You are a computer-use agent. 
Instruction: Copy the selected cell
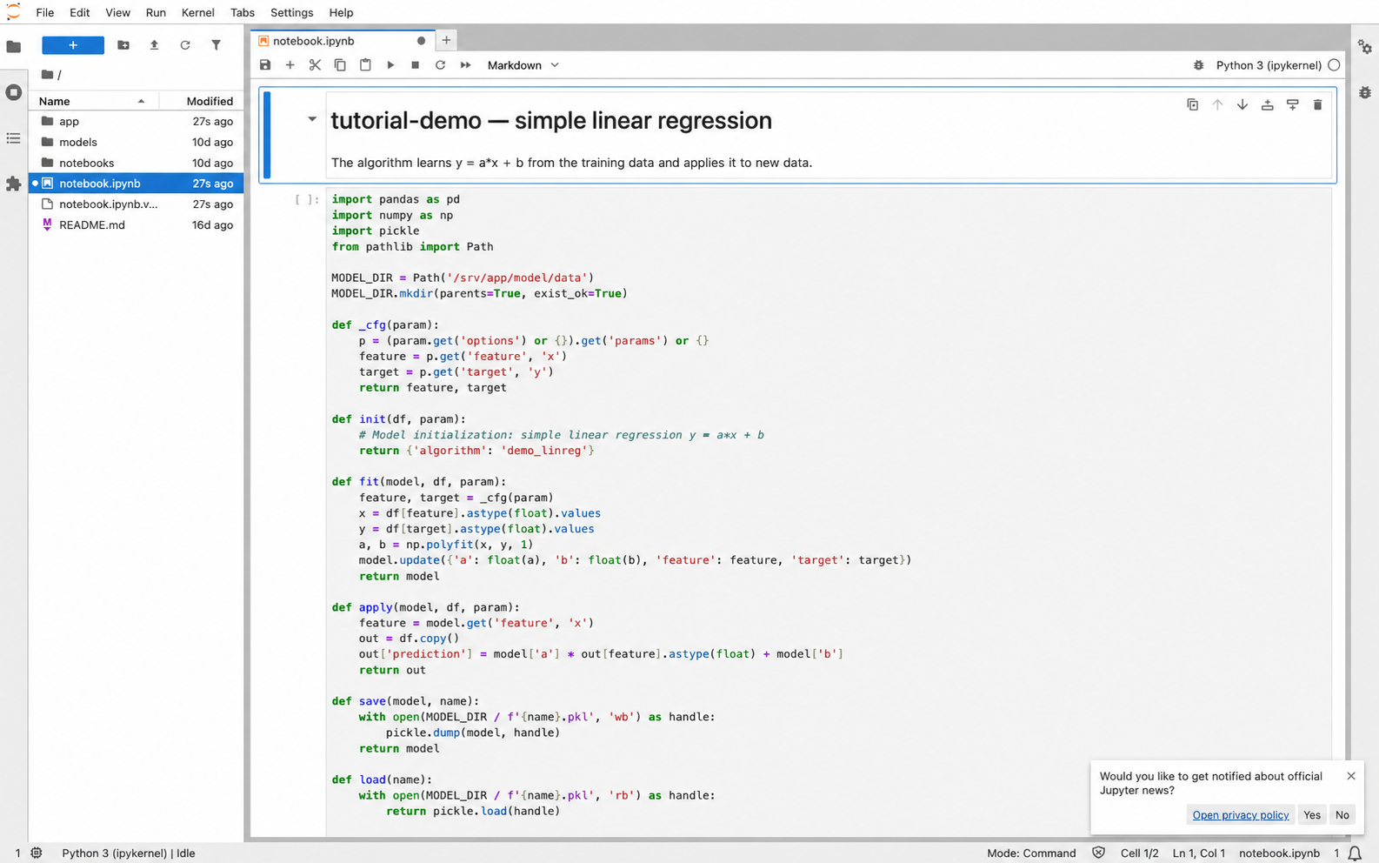tap(340, 65)
